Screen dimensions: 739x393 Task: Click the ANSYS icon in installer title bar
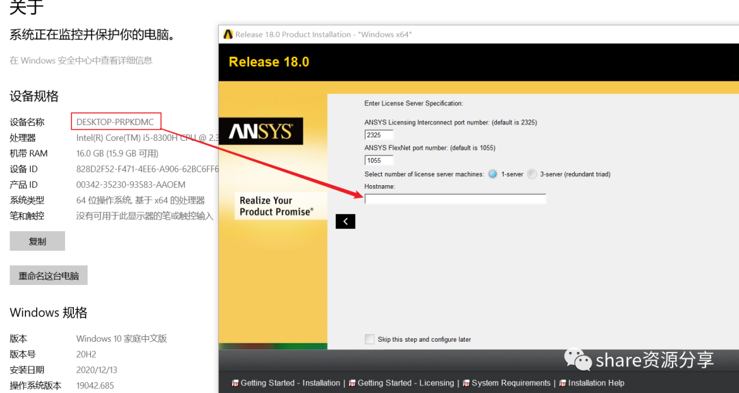point(228,34)
